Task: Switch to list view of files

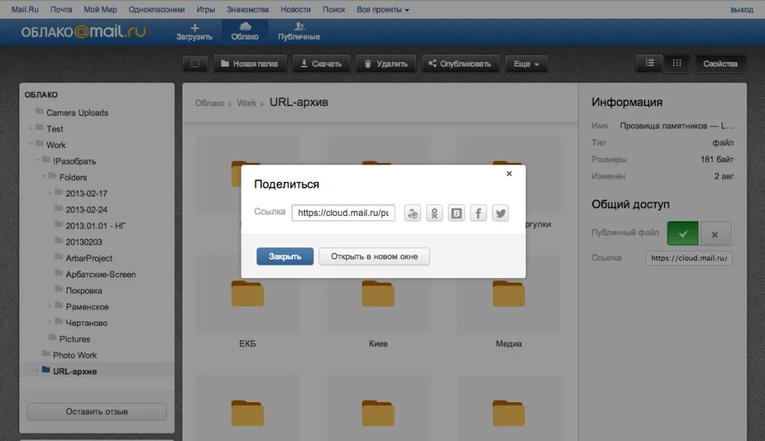Action: tap(649, 64)
